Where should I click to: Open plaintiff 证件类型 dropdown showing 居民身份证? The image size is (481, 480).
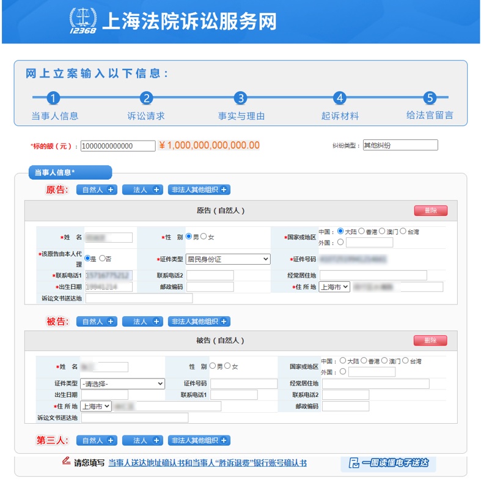point(227,259)
